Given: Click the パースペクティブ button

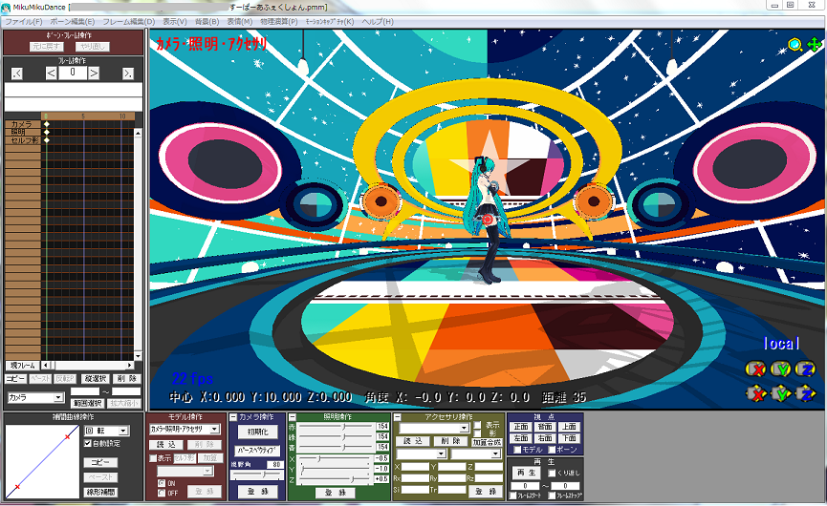Looking at the screenshot, I should [x=257, y=451].
